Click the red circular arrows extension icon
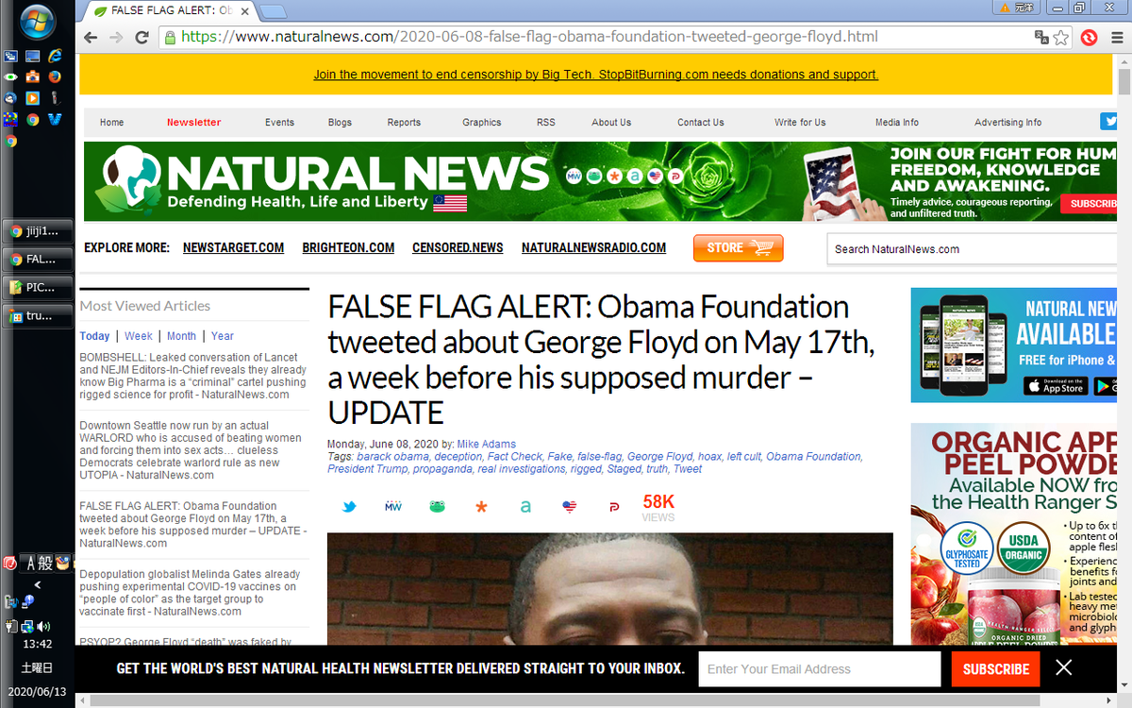The height and width of the screenshot is (708, 1132). pos(1089,38)
